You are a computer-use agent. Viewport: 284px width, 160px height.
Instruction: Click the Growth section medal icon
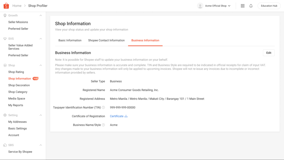[5, 16]
